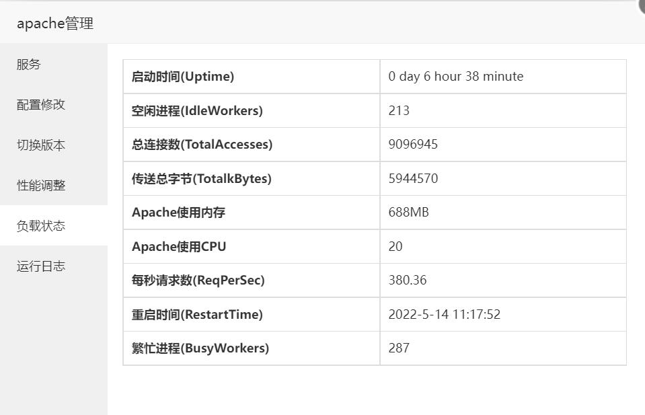This screenshot has height=415, width=645.
Task: Click the apache管理 window title
Action: click(x=55, y=24)
